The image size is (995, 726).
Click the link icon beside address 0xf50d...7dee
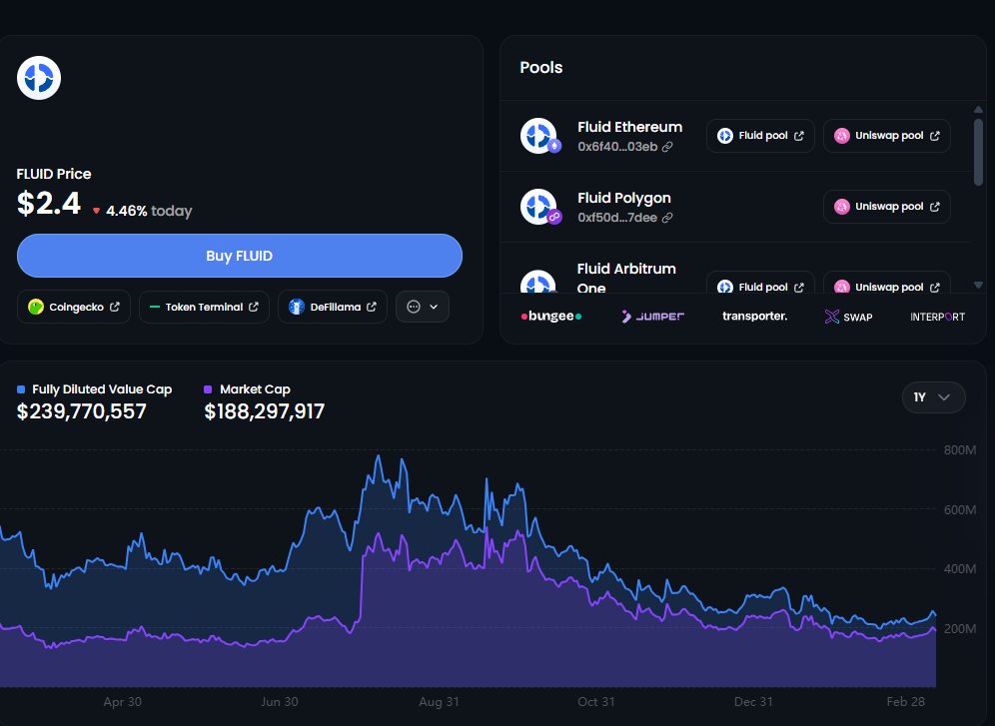(667, 218)
